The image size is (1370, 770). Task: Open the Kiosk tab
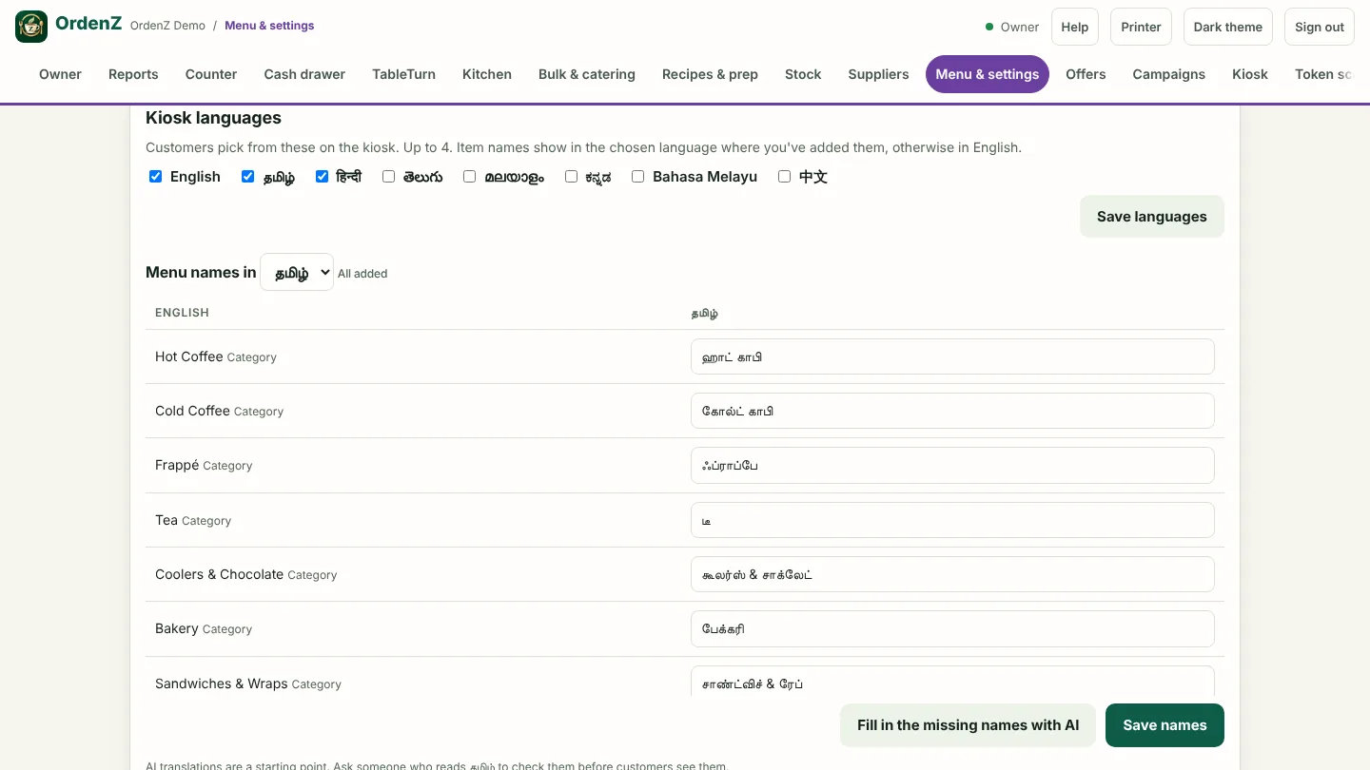[x=1250, y=74]
